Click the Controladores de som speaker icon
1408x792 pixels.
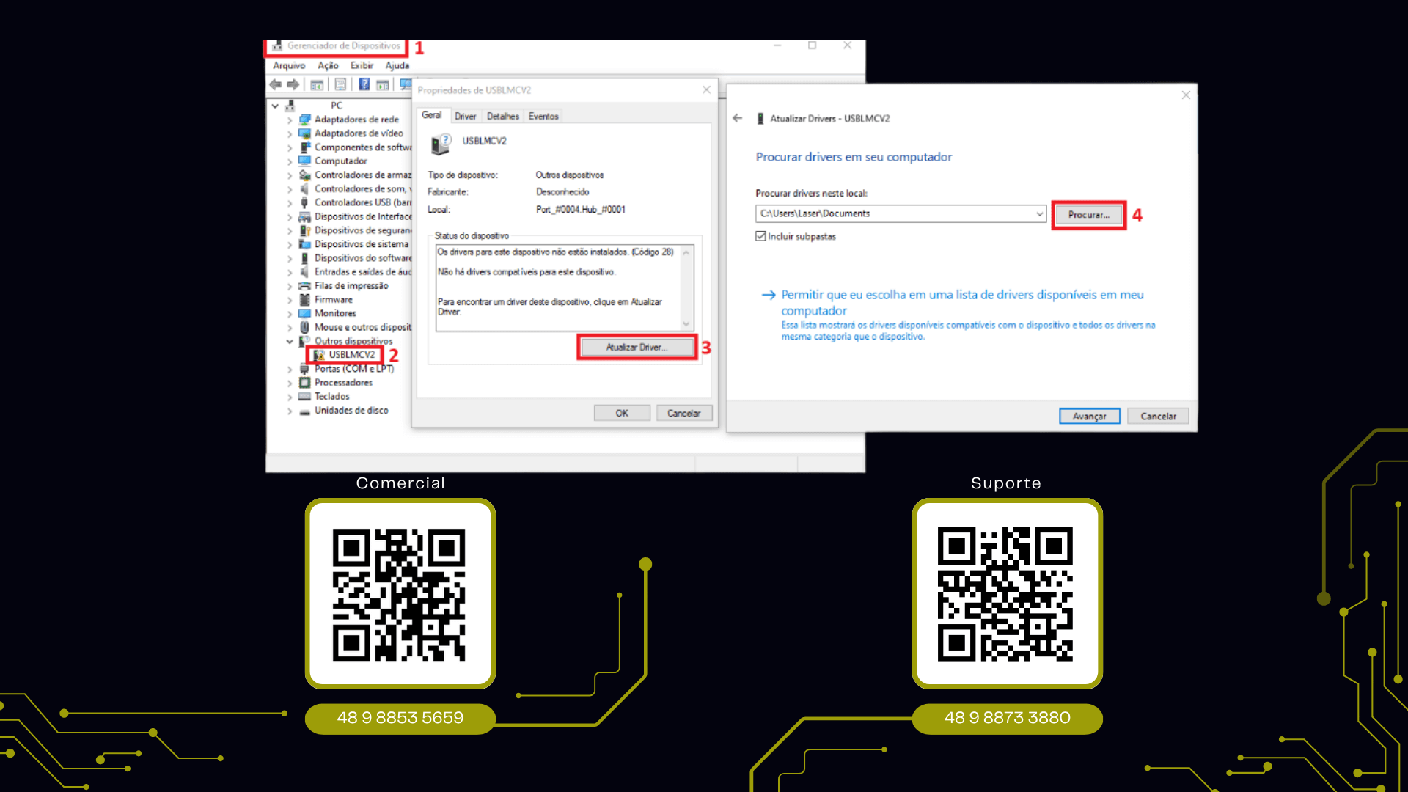(x=305, y=189)
